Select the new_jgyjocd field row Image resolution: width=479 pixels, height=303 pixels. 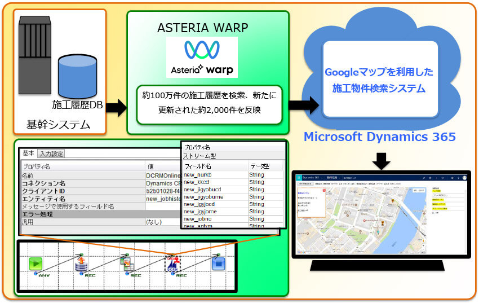233,204
